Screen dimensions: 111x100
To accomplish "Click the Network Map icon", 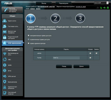I will [x=4, y=21].
